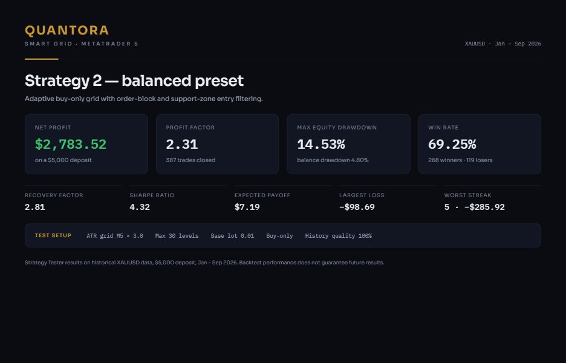This screenshot has height=363, width=566.
Task: Click the Strategy 2 — balanced preset heading
Action: (134, 81)
